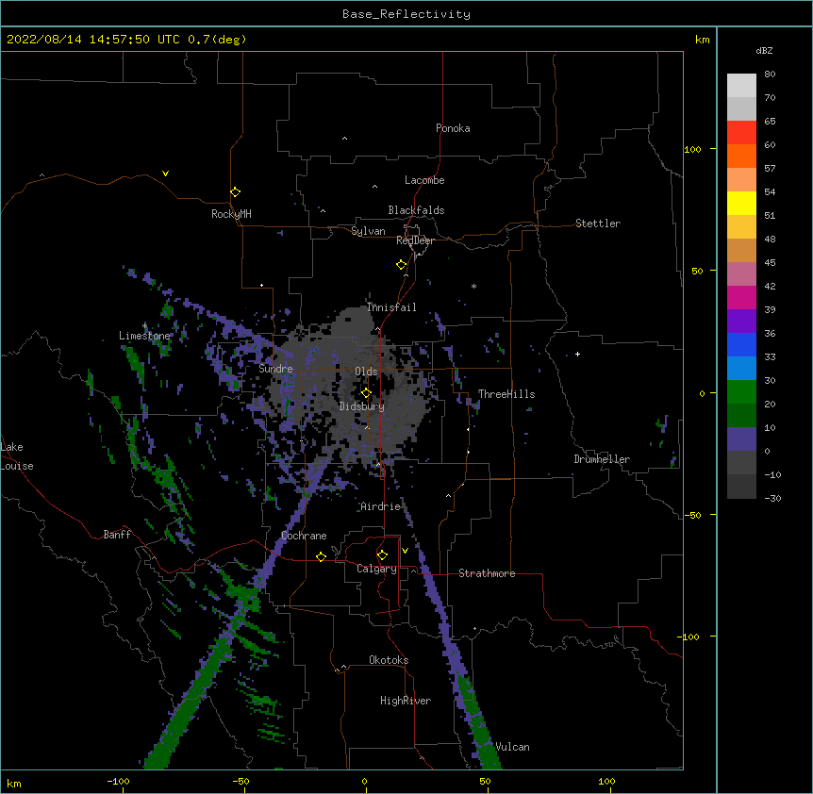Click the Blackfalds city label

tap(416, 210)
